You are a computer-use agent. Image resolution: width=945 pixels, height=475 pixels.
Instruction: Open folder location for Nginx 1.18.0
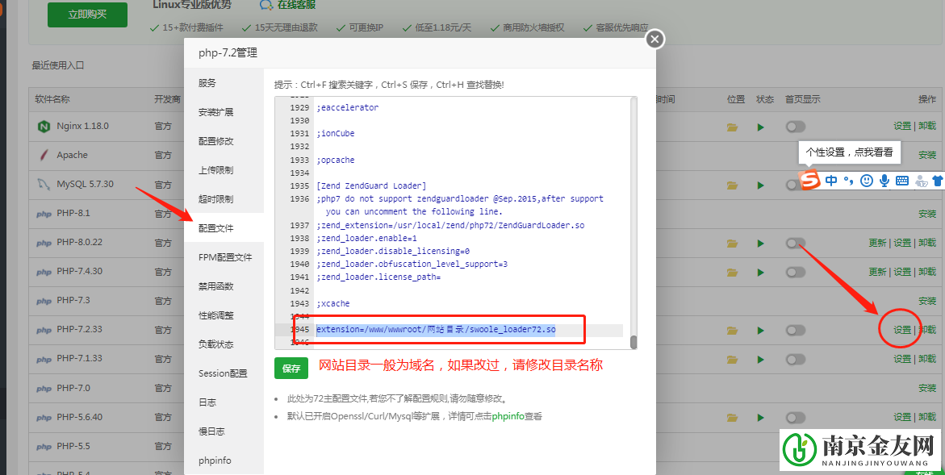click(732, 127)
